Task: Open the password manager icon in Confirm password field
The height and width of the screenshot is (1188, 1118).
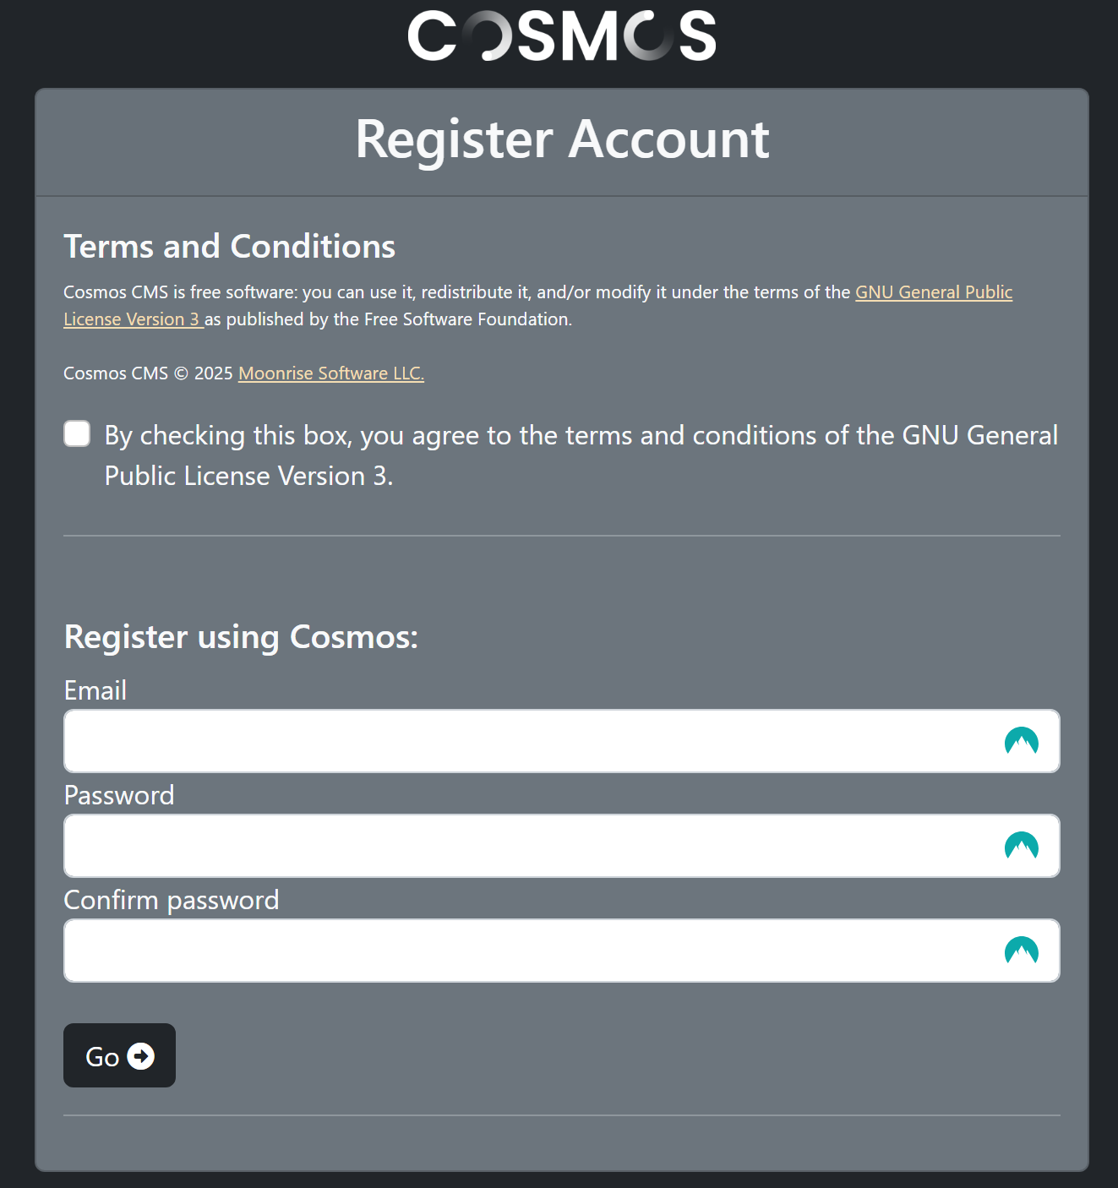Action: tap(1021, 951)
